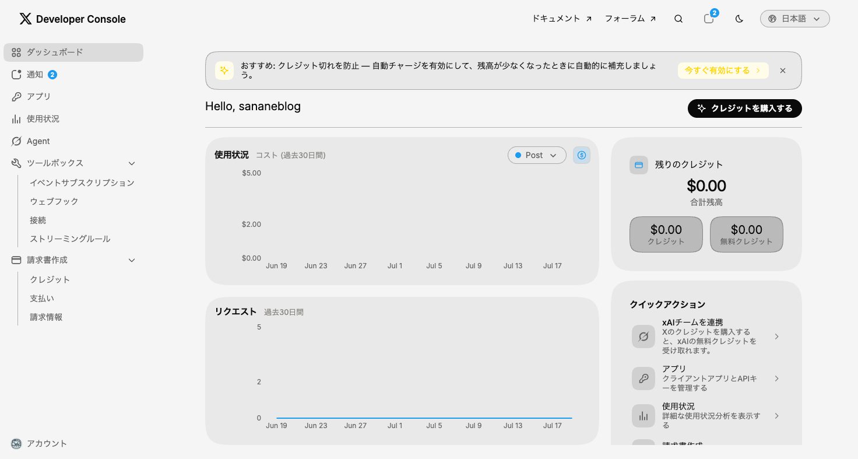Click card icon beside 請求書作成 in sidebar

16,260
